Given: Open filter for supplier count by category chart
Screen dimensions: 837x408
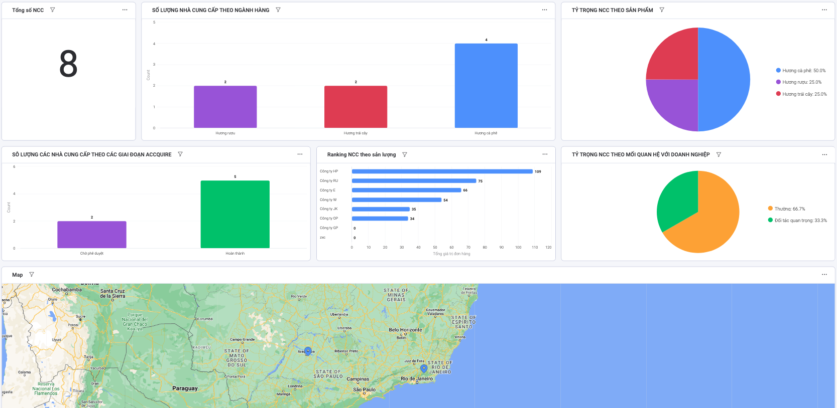Looking at the screenshot, I should click(x=278, y=10).
